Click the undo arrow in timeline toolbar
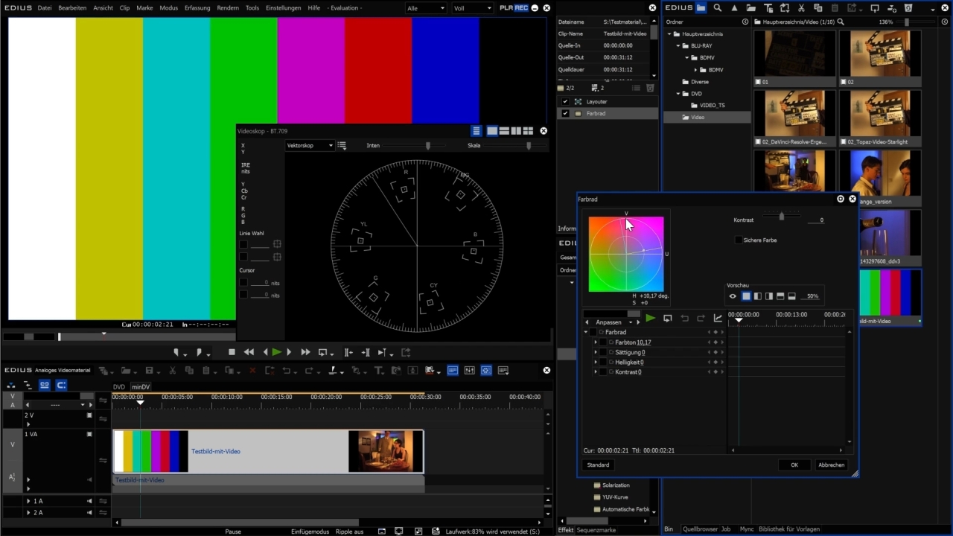The image size is (953, 536). pyautogui.click(x=287, y=371)
